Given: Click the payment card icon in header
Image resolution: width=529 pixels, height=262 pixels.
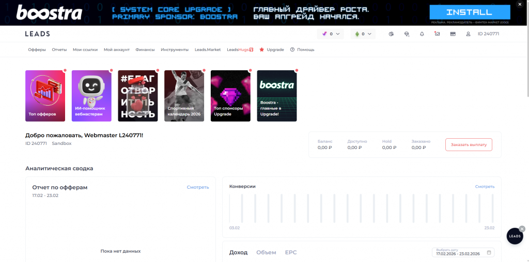Looking at the screenshot, I should coord(453,34).
